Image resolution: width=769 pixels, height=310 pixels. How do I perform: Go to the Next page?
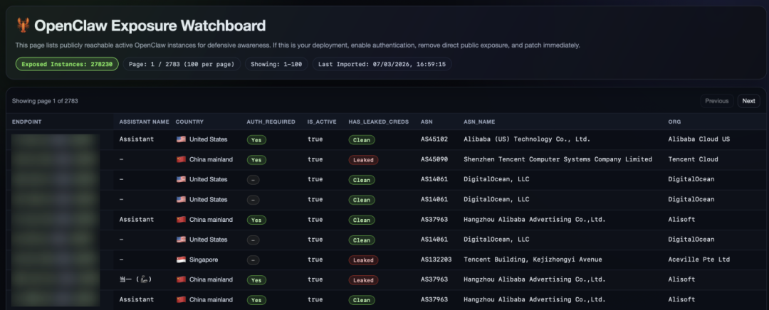pos(748,101)
